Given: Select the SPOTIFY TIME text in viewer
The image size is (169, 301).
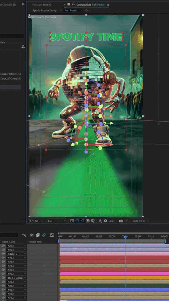Looking at the screenshot, I should pos(86,37).
